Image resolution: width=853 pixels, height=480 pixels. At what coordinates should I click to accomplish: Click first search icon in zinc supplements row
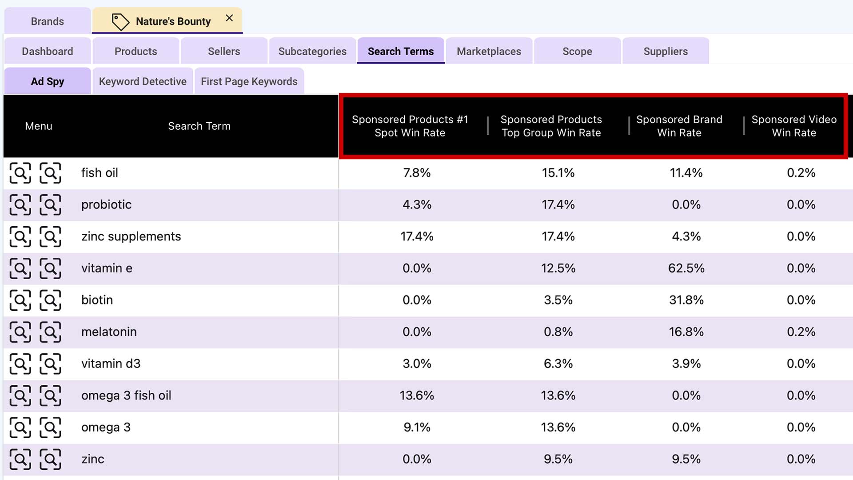click(x=20, y=236)
